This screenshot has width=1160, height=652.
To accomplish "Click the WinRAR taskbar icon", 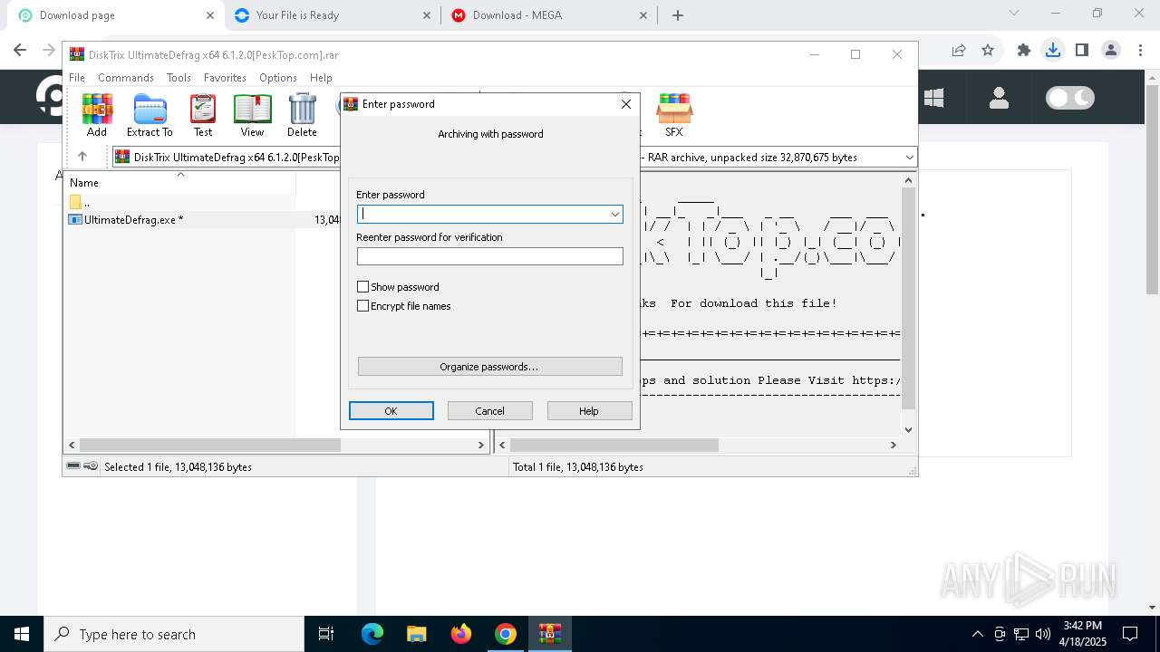I will [x=550, y=634].
